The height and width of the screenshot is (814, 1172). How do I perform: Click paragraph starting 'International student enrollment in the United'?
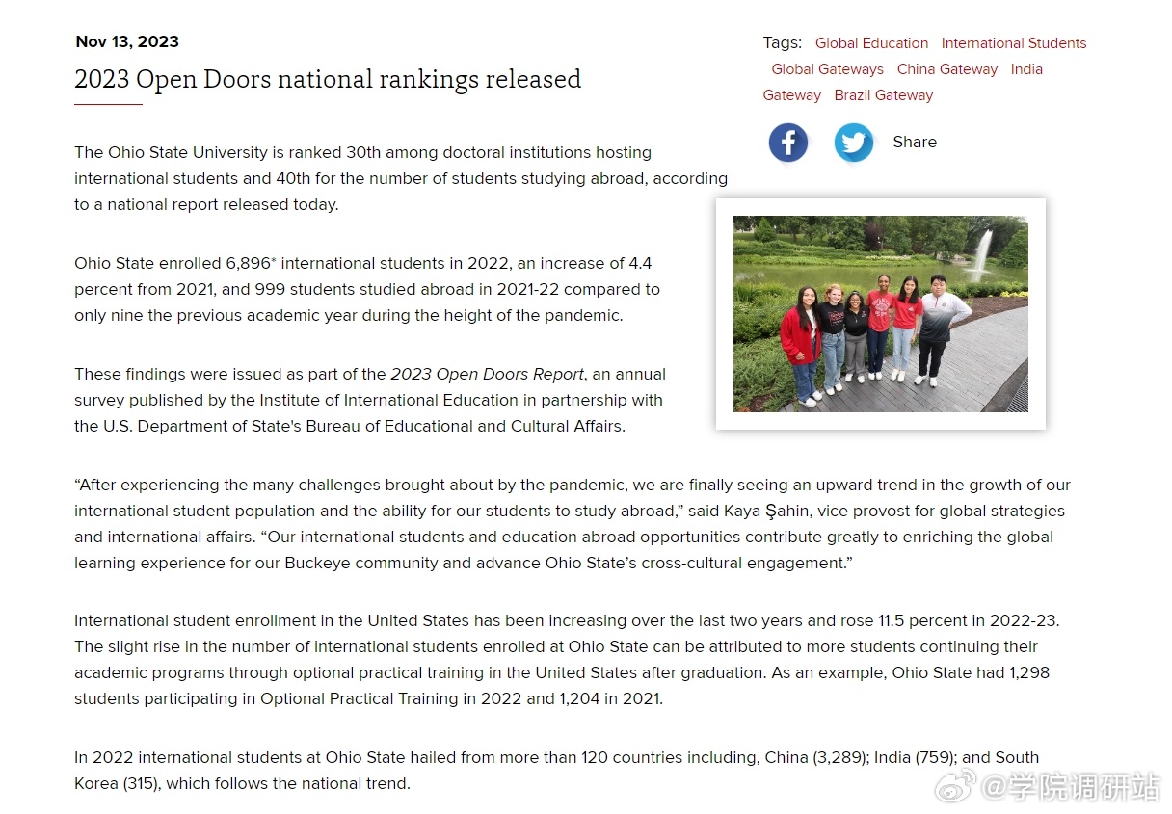(x=567, y=660)
